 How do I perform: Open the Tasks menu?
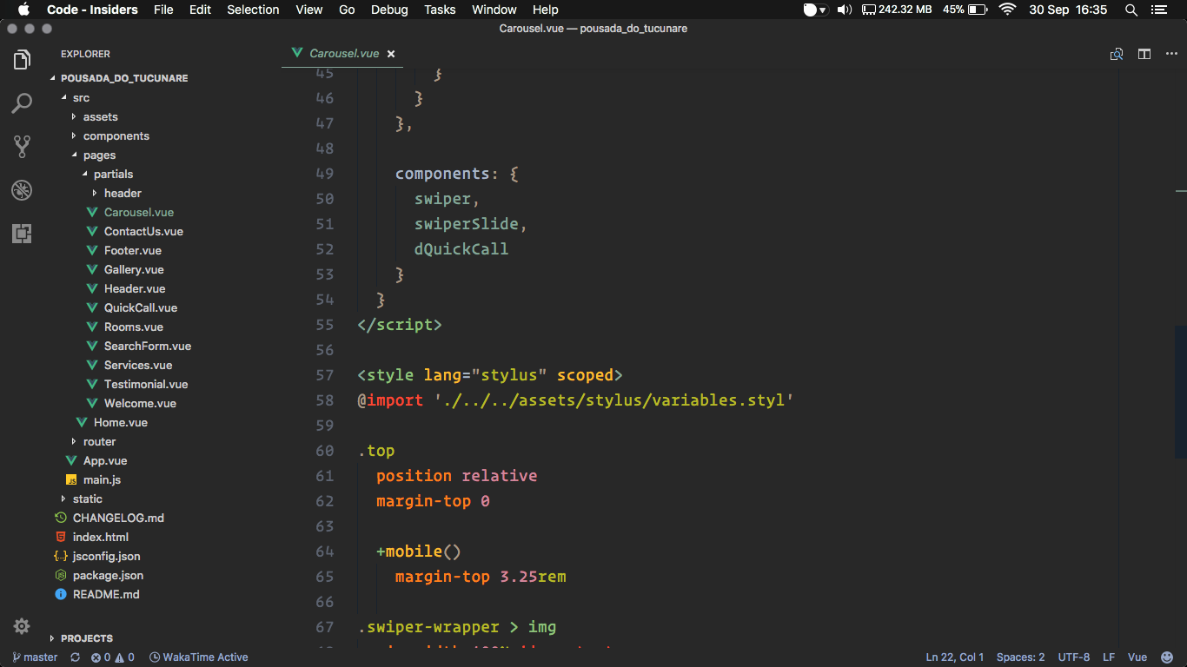(440, 10)
